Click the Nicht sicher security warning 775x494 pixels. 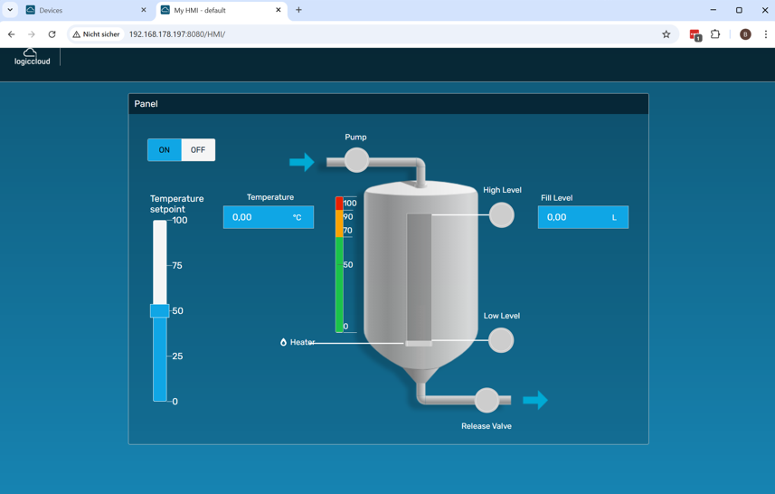(x=97, y=34)
